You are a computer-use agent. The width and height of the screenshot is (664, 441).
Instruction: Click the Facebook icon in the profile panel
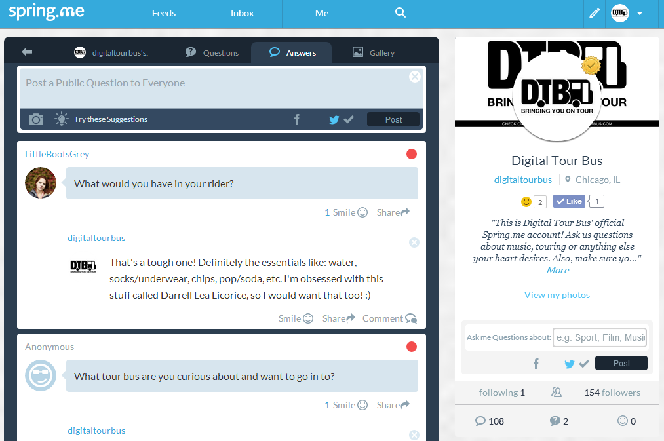click(x=536, y=363)
